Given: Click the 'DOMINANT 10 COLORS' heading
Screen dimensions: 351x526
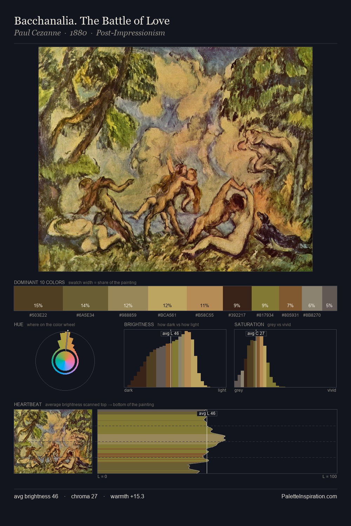Looking at the screenshot, I should 39,282.
